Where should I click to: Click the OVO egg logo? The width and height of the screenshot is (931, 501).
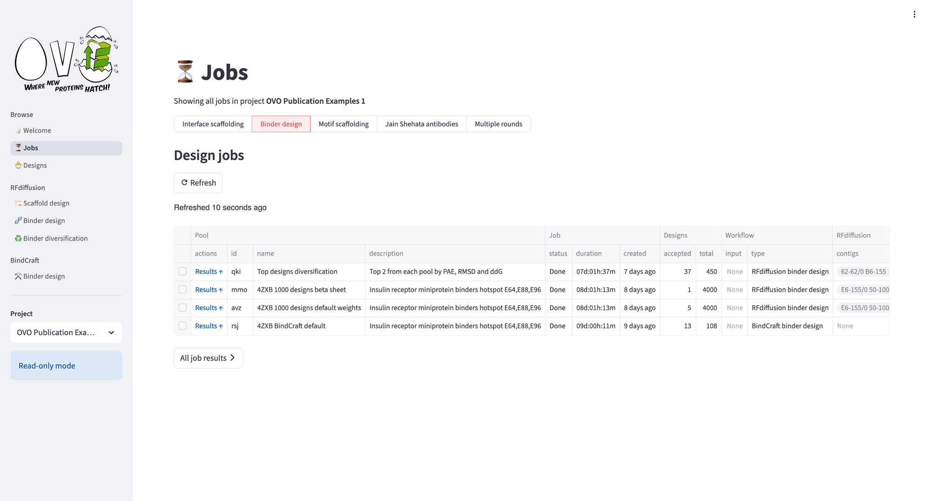pyautogui.click(x=66, y=59)
